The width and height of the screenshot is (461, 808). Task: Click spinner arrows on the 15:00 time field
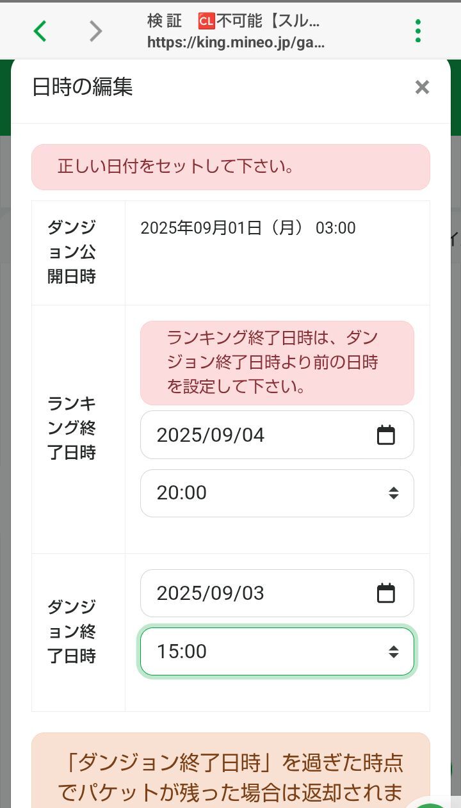(x=393, y=652)
